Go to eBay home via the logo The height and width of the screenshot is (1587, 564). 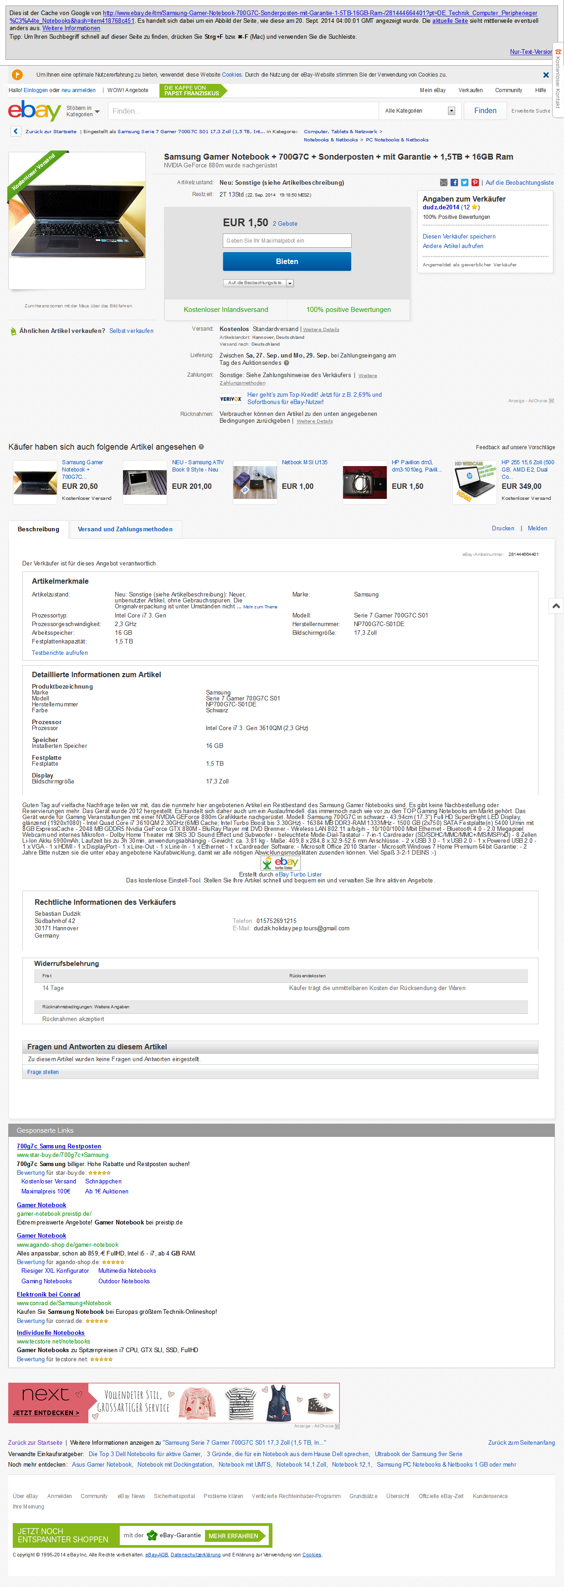(x=34, y=111)
